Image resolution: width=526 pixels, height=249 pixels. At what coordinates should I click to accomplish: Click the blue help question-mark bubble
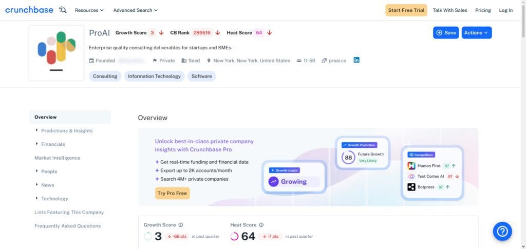(502, 231)
